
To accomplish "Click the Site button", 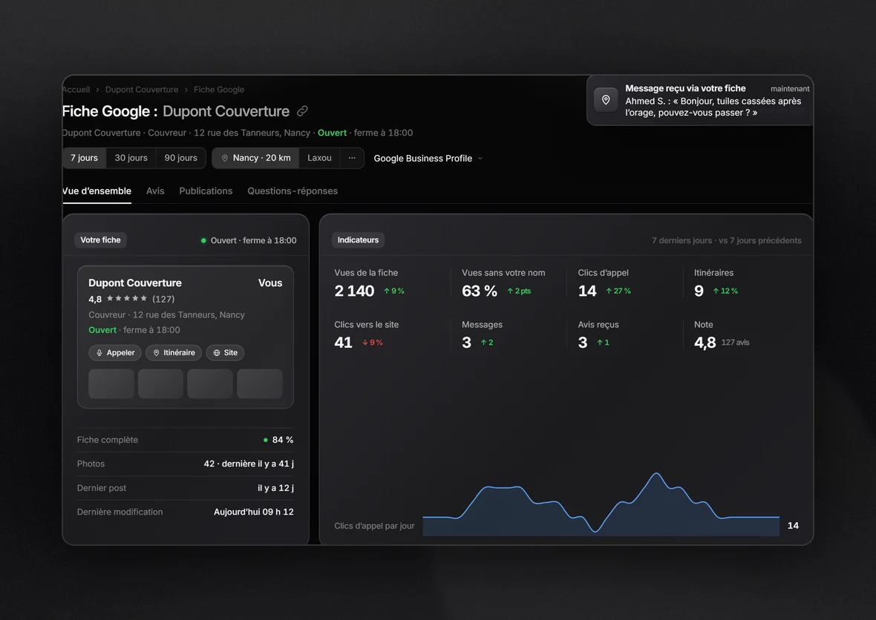I will [225, 353].
